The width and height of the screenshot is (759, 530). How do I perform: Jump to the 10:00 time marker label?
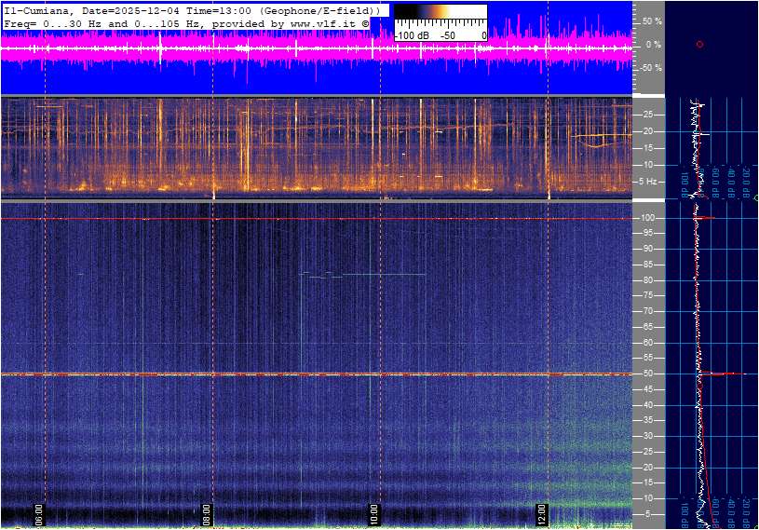(374, 514)
